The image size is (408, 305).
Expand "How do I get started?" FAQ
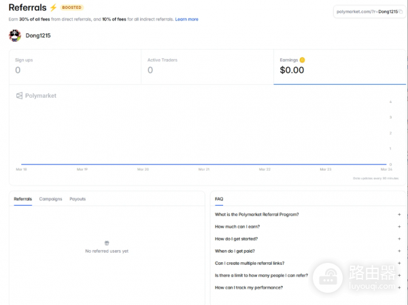(x=398, y=239)
